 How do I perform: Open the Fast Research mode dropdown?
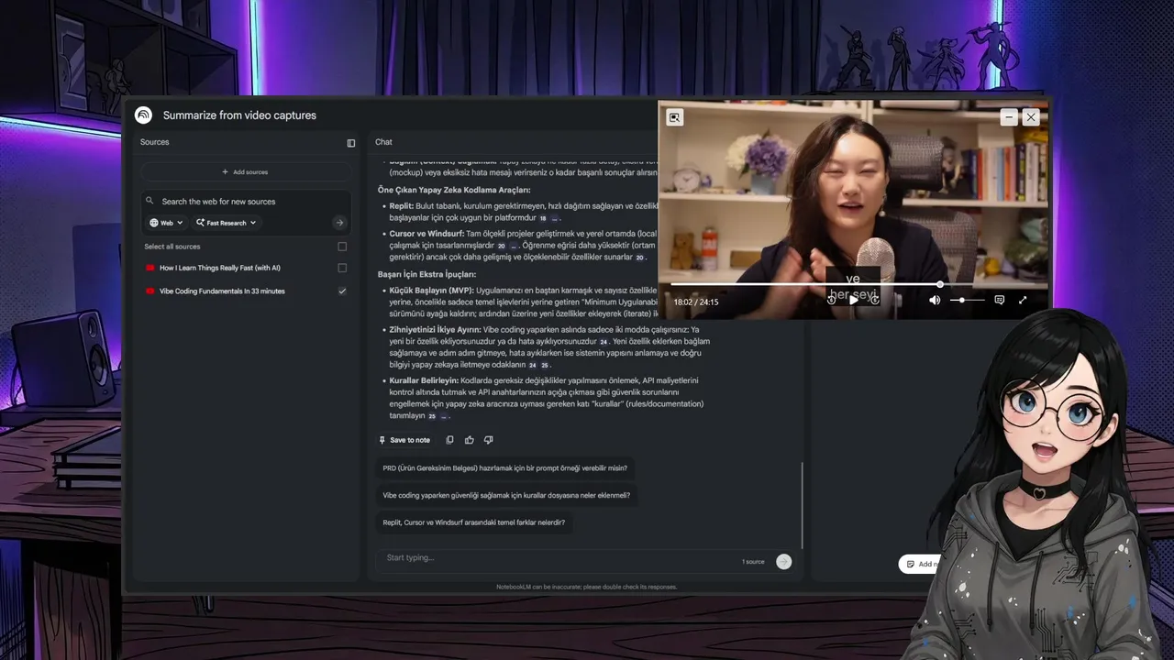pos(227,223)
